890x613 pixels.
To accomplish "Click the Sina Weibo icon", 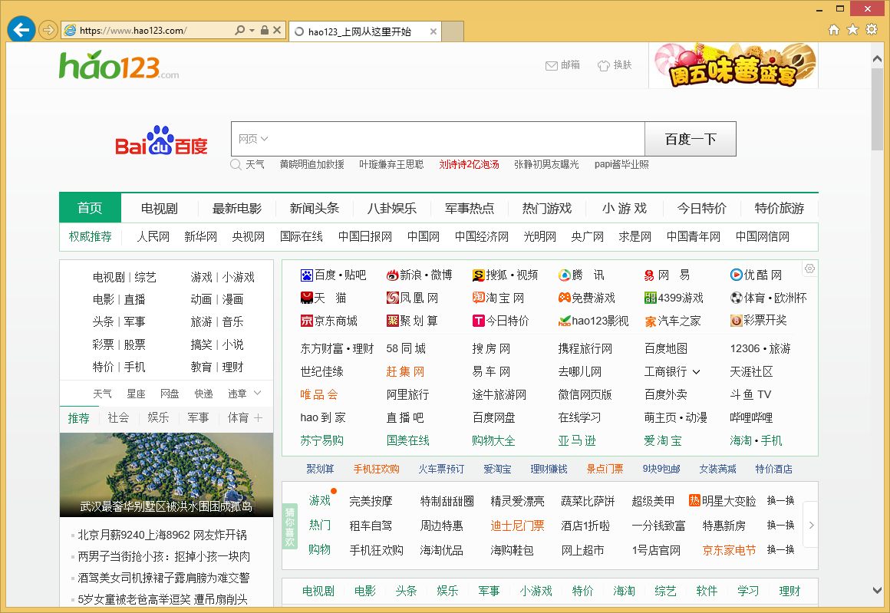I will pos(392,275).
